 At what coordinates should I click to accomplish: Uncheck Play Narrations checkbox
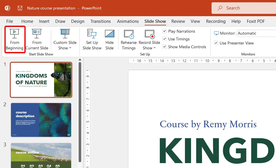[x=164, y=31]
